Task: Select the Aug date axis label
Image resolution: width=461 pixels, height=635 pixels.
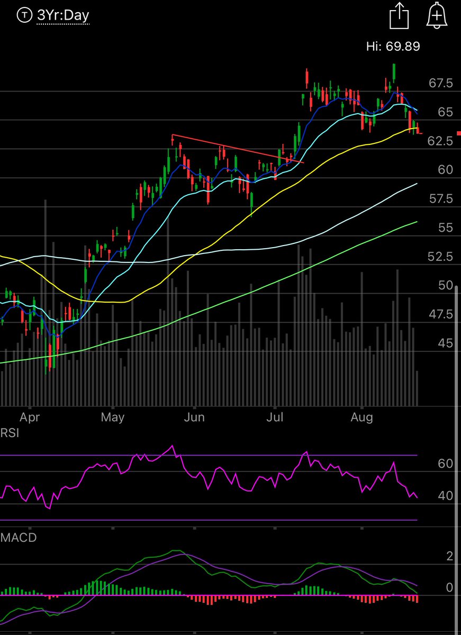Action: [361, 418]
